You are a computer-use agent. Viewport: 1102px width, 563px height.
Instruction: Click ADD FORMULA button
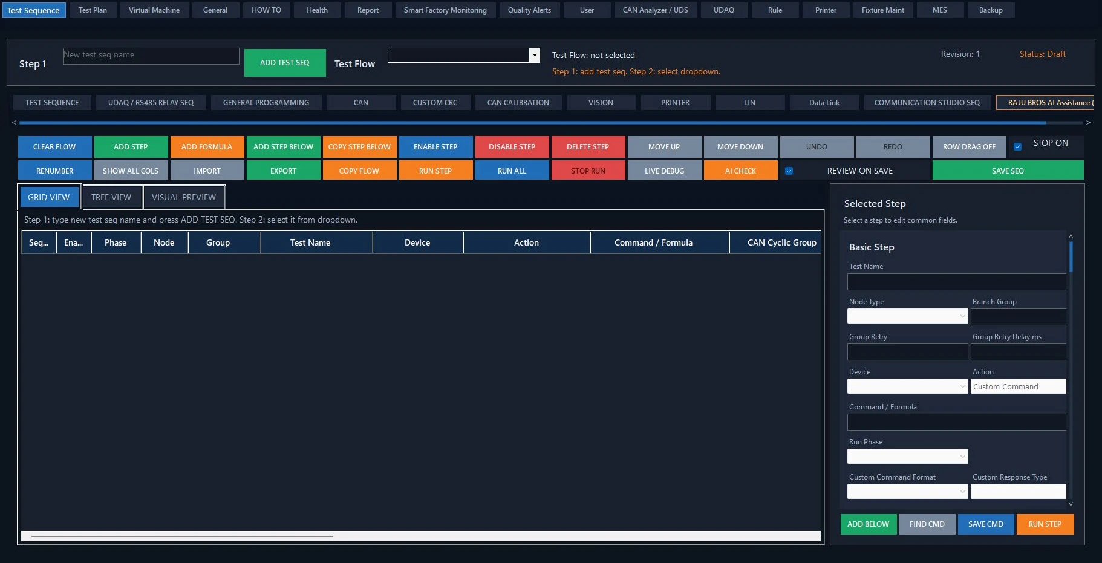[207, 147]
